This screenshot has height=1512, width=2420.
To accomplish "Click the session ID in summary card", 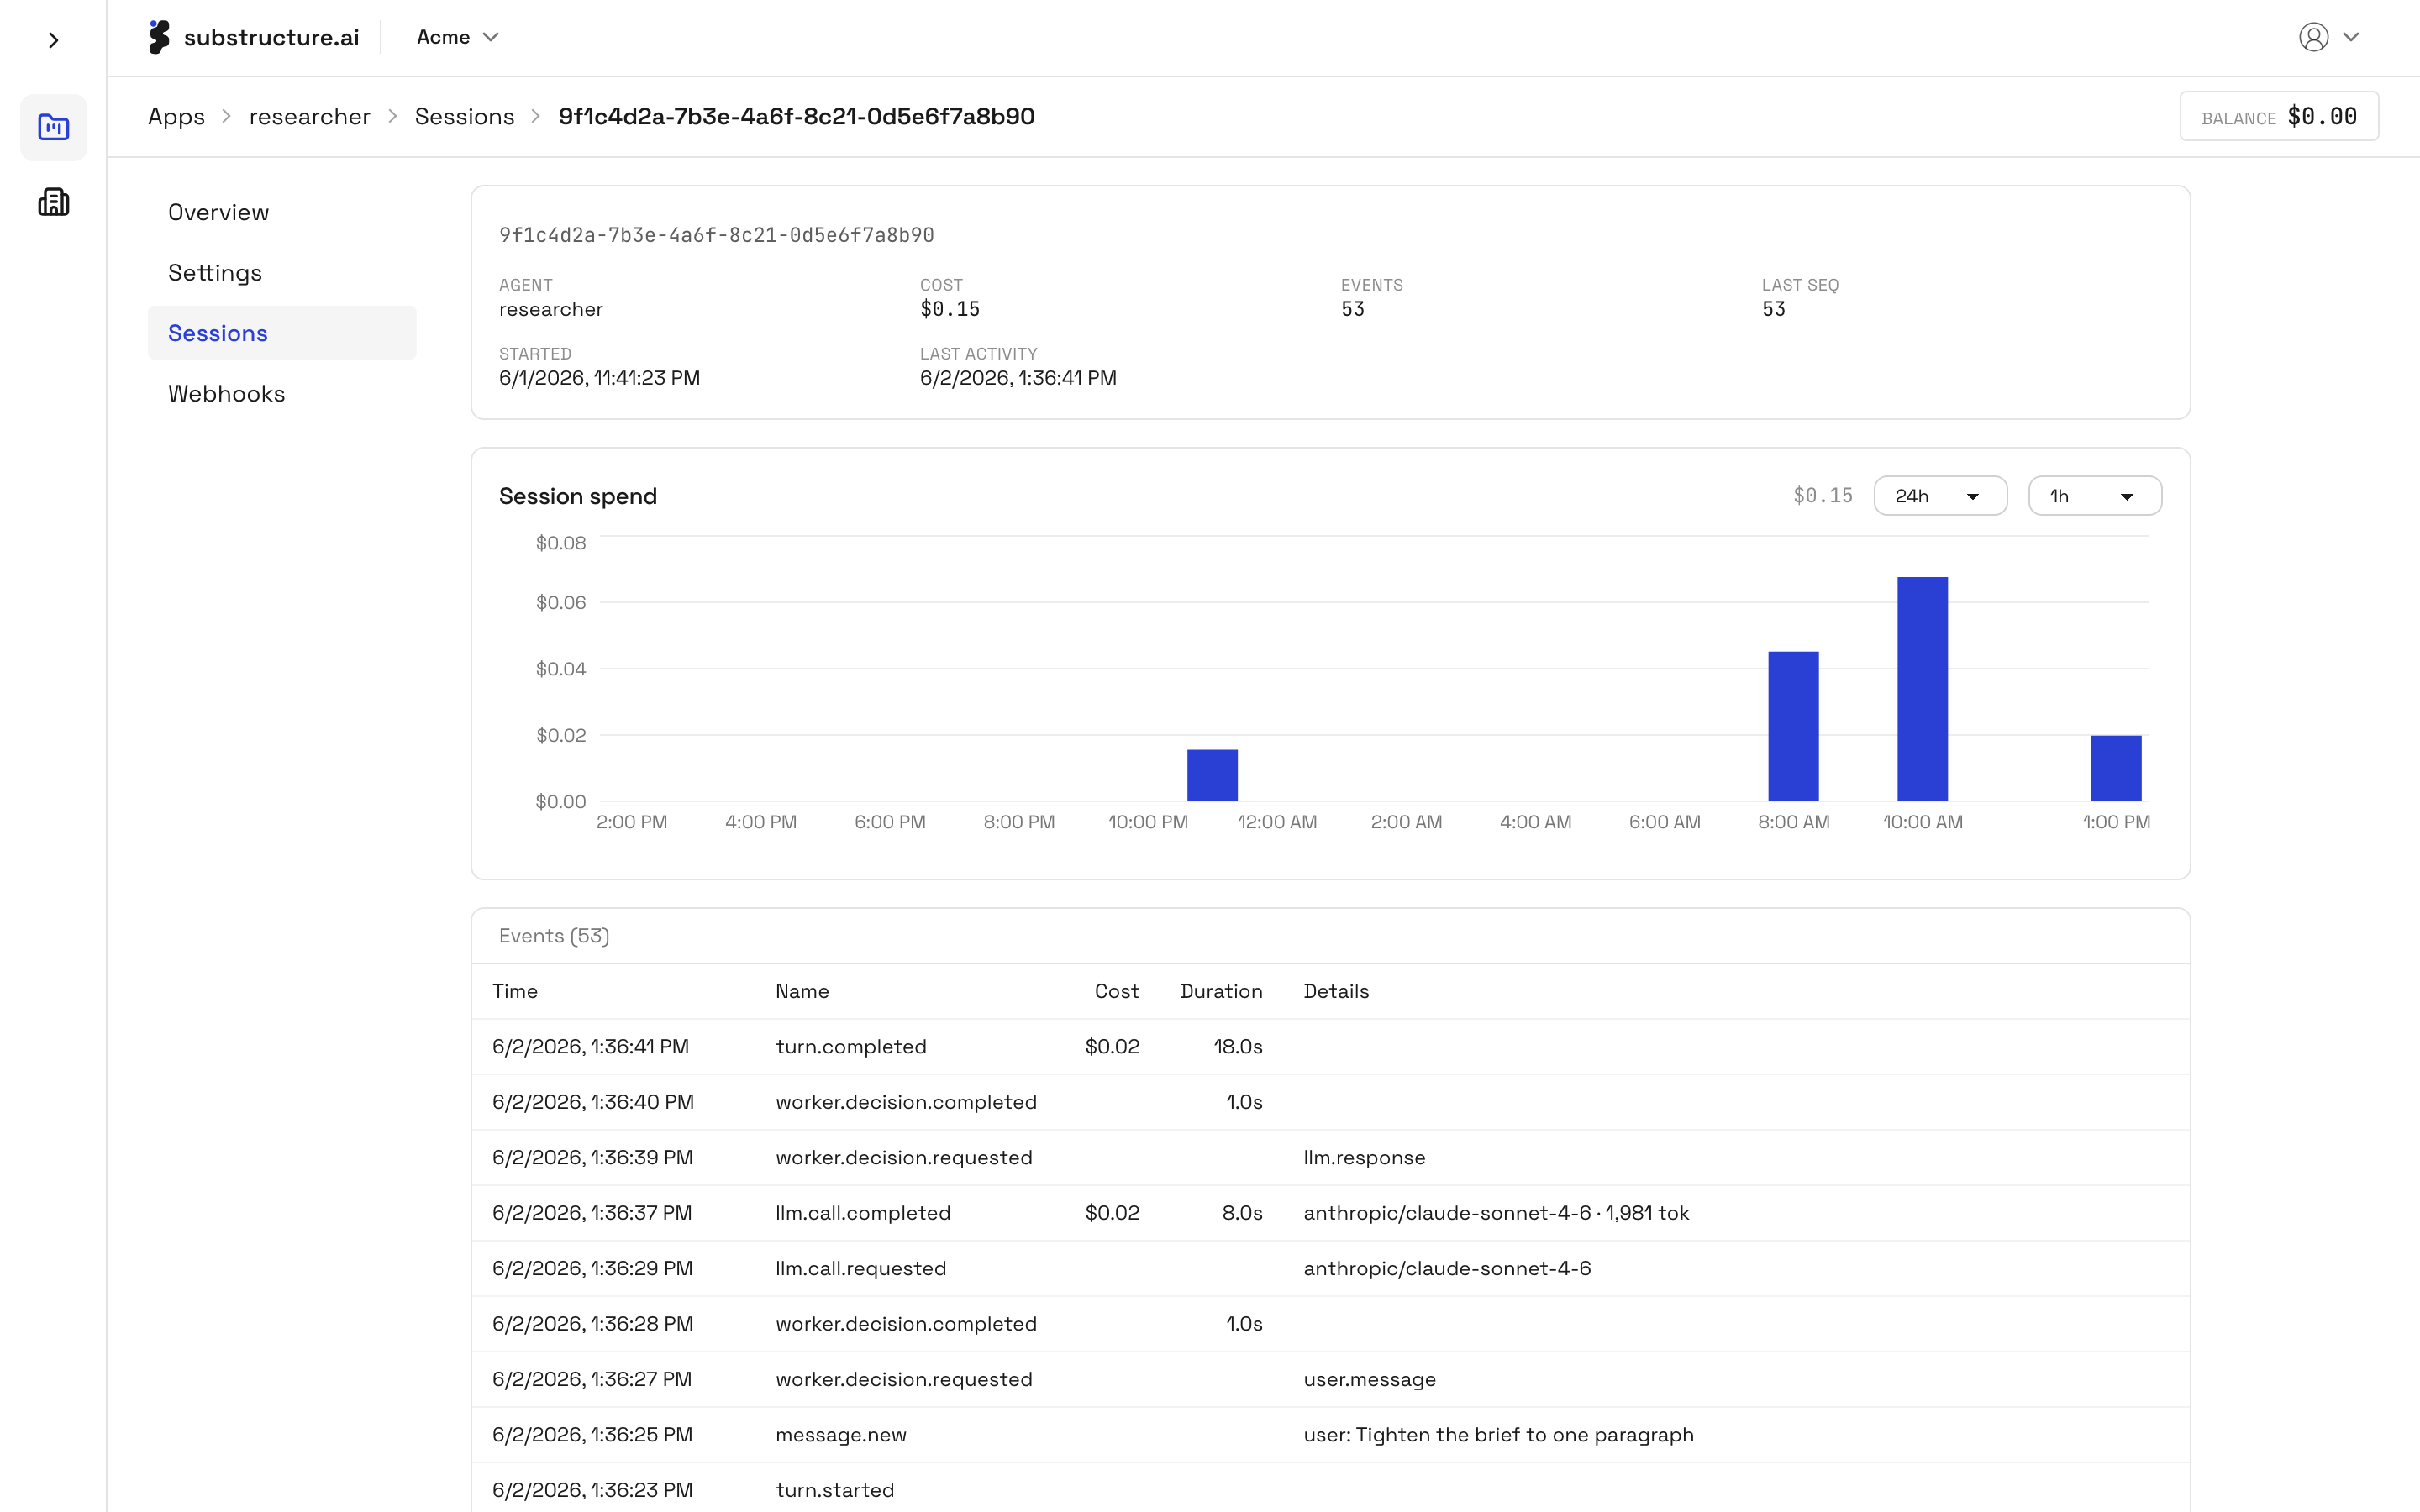I will pos(716,235).
